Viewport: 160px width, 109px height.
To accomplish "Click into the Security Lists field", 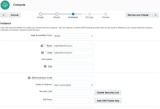I will (74, 93).
